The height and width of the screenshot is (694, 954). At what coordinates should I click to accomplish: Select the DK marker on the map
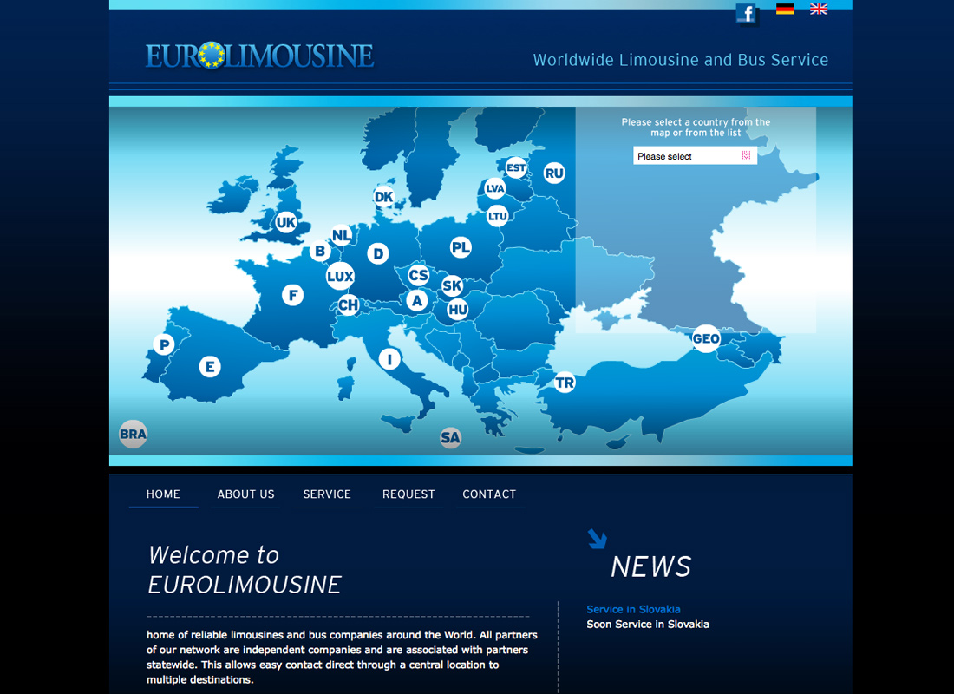[x=383, y=197]
